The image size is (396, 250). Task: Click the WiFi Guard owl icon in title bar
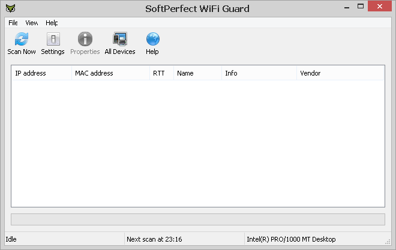[11, 8]
